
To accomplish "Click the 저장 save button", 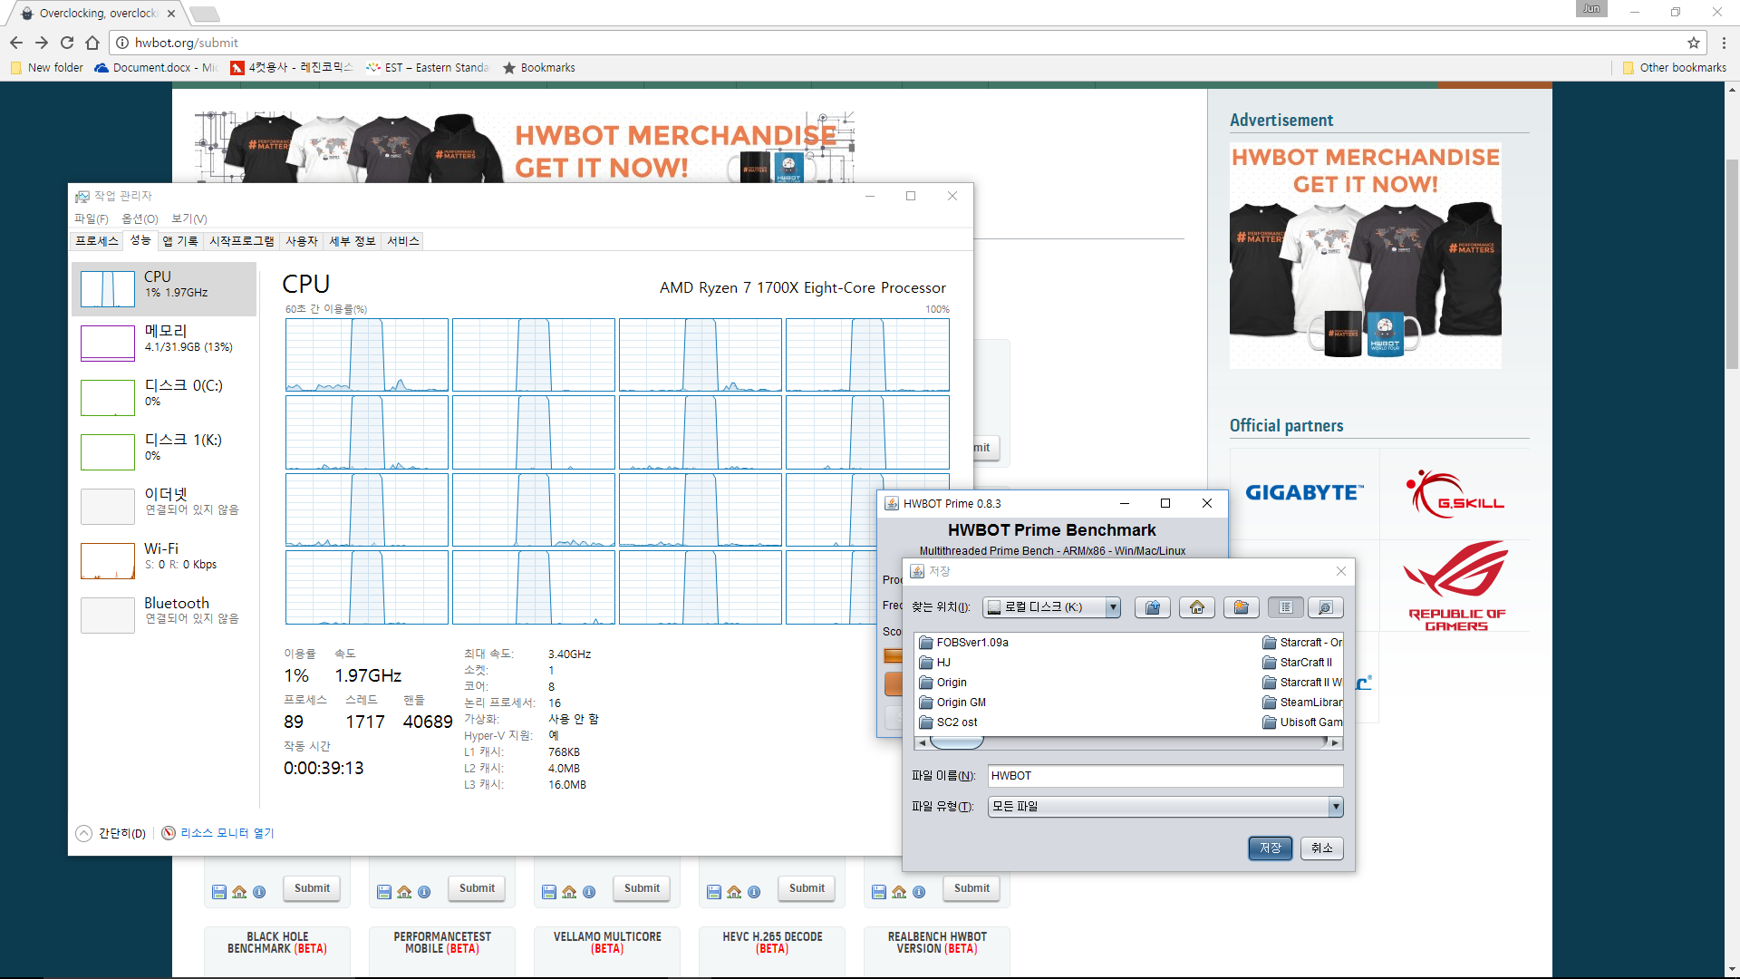I will click(1270, 848).
